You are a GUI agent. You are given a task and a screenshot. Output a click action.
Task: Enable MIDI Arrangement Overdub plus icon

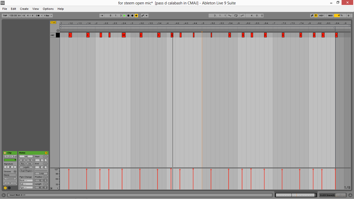point(136,16)
